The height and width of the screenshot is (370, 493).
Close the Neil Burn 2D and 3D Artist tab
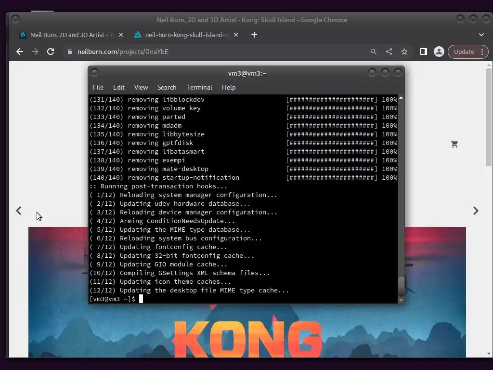(x=121, y=35)
